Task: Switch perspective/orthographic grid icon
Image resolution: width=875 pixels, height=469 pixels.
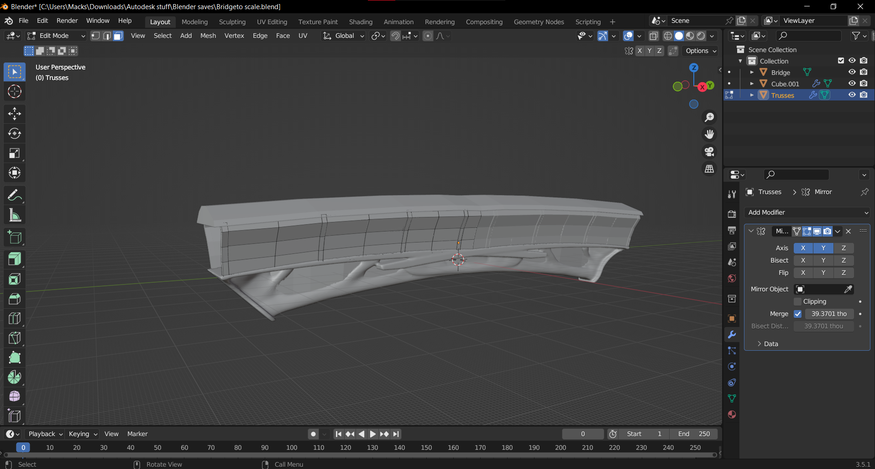Action: (709, 169)
